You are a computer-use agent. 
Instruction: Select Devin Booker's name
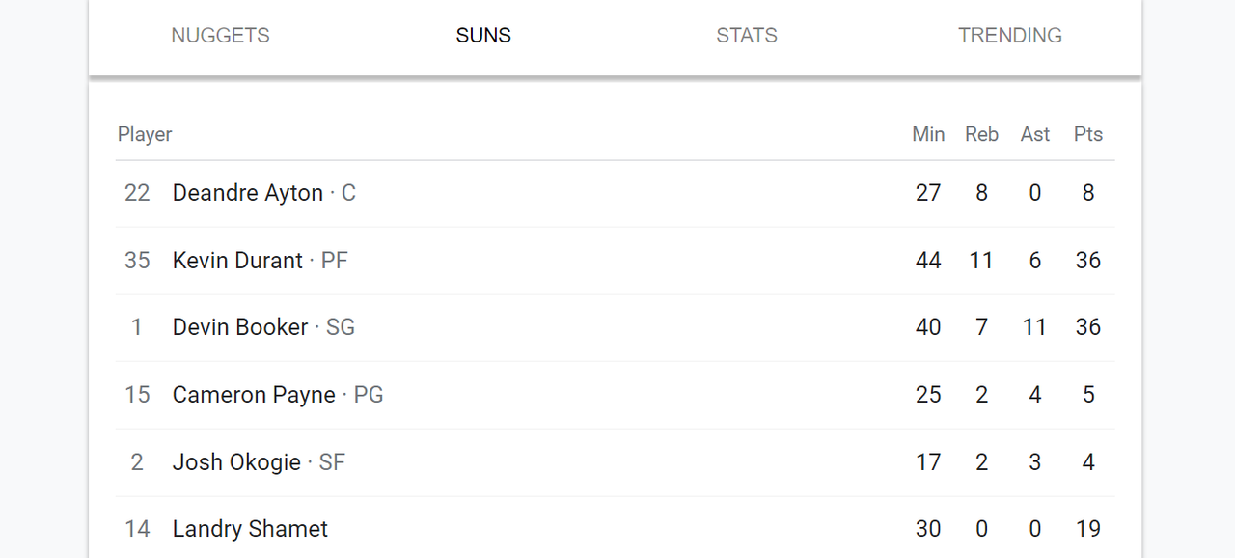pyautogui.click(x=240, y=327)
